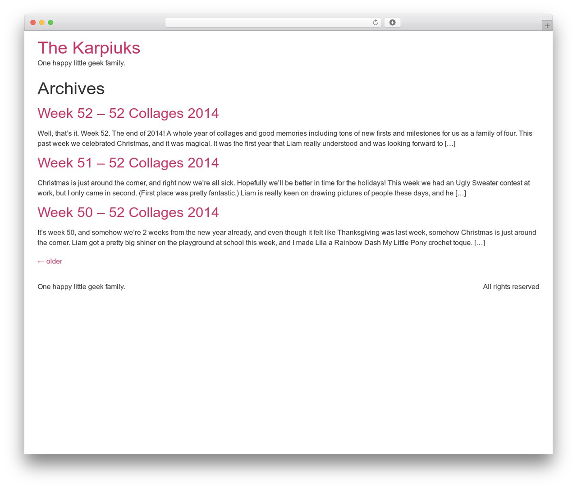
Task: Open the downloads arrow button
Action: [x=392, y=23]
